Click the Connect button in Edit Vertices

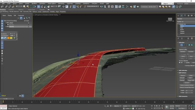click(x=187, y=83)
